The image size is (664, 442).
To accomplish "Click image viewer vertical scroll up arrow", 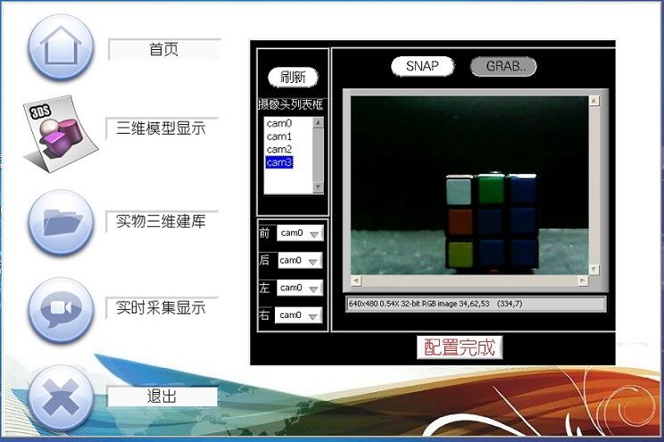I will click(x=594, y=101).
